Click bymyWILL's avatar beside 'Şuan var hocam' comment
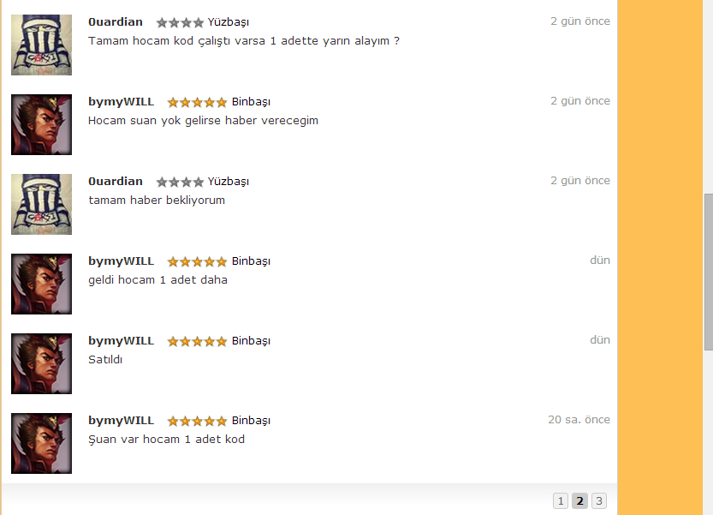This screenshot has height=515, width=713. pos(41,443)
